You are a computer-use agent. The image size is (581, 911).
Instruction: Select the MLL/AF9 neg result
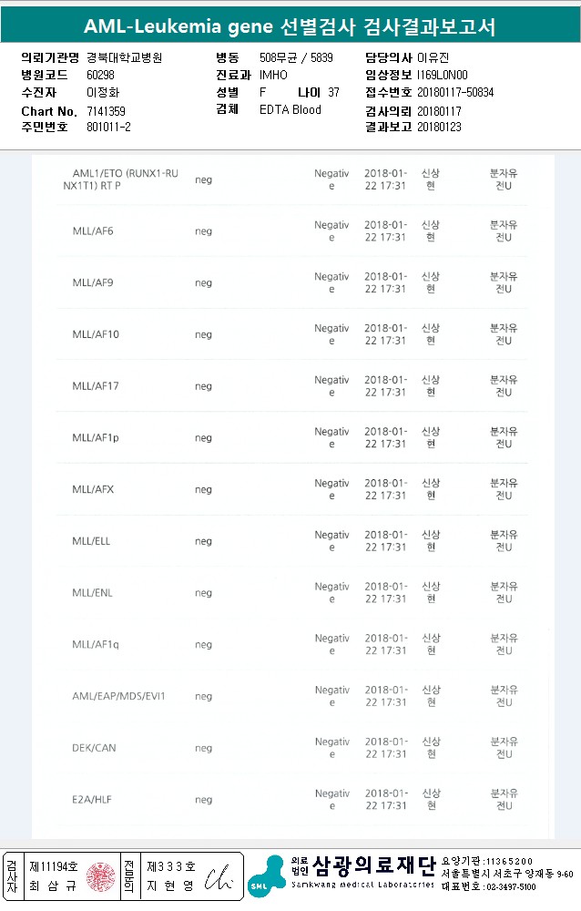click(x=203, y=283)
